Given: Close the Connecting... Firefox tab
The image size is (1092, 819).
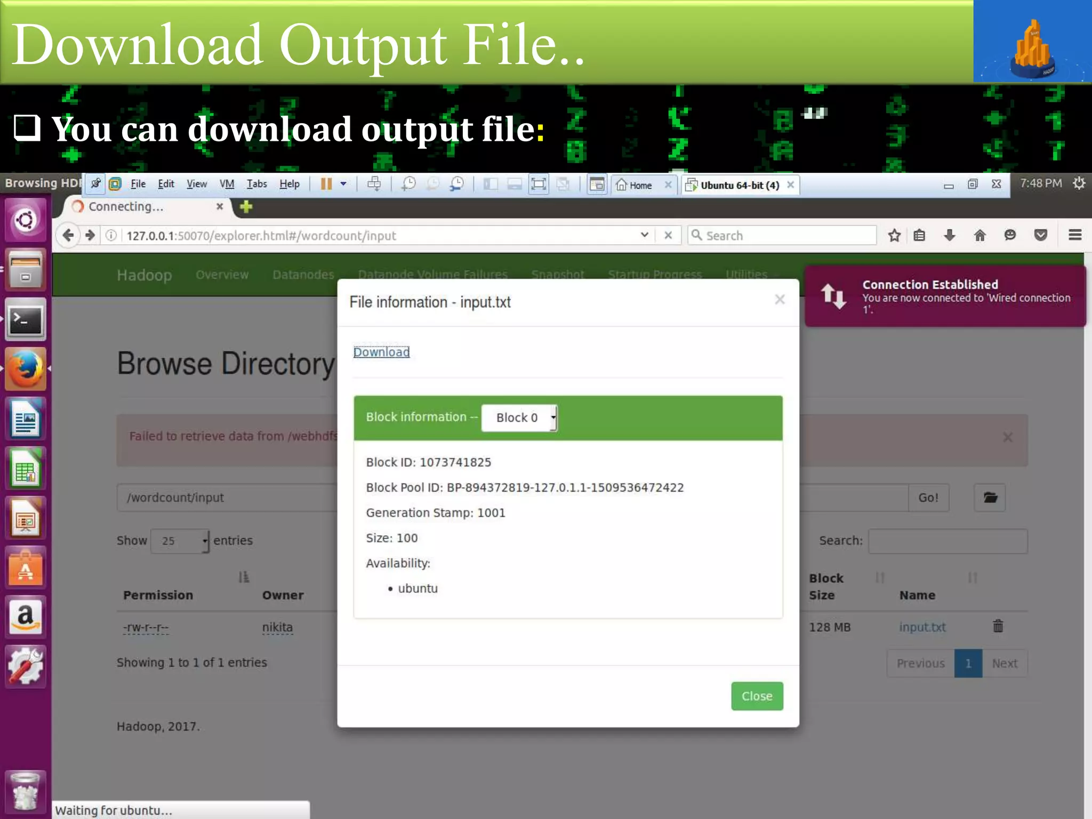Looking at the screenshot, I should click(x=219, y=206).
